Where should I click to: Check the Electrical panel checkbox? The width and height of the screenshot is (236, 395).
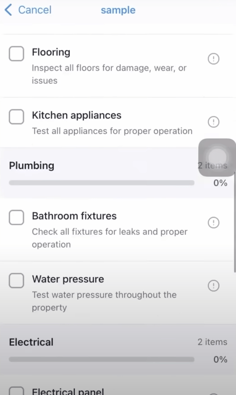click(x=17, y=391)
